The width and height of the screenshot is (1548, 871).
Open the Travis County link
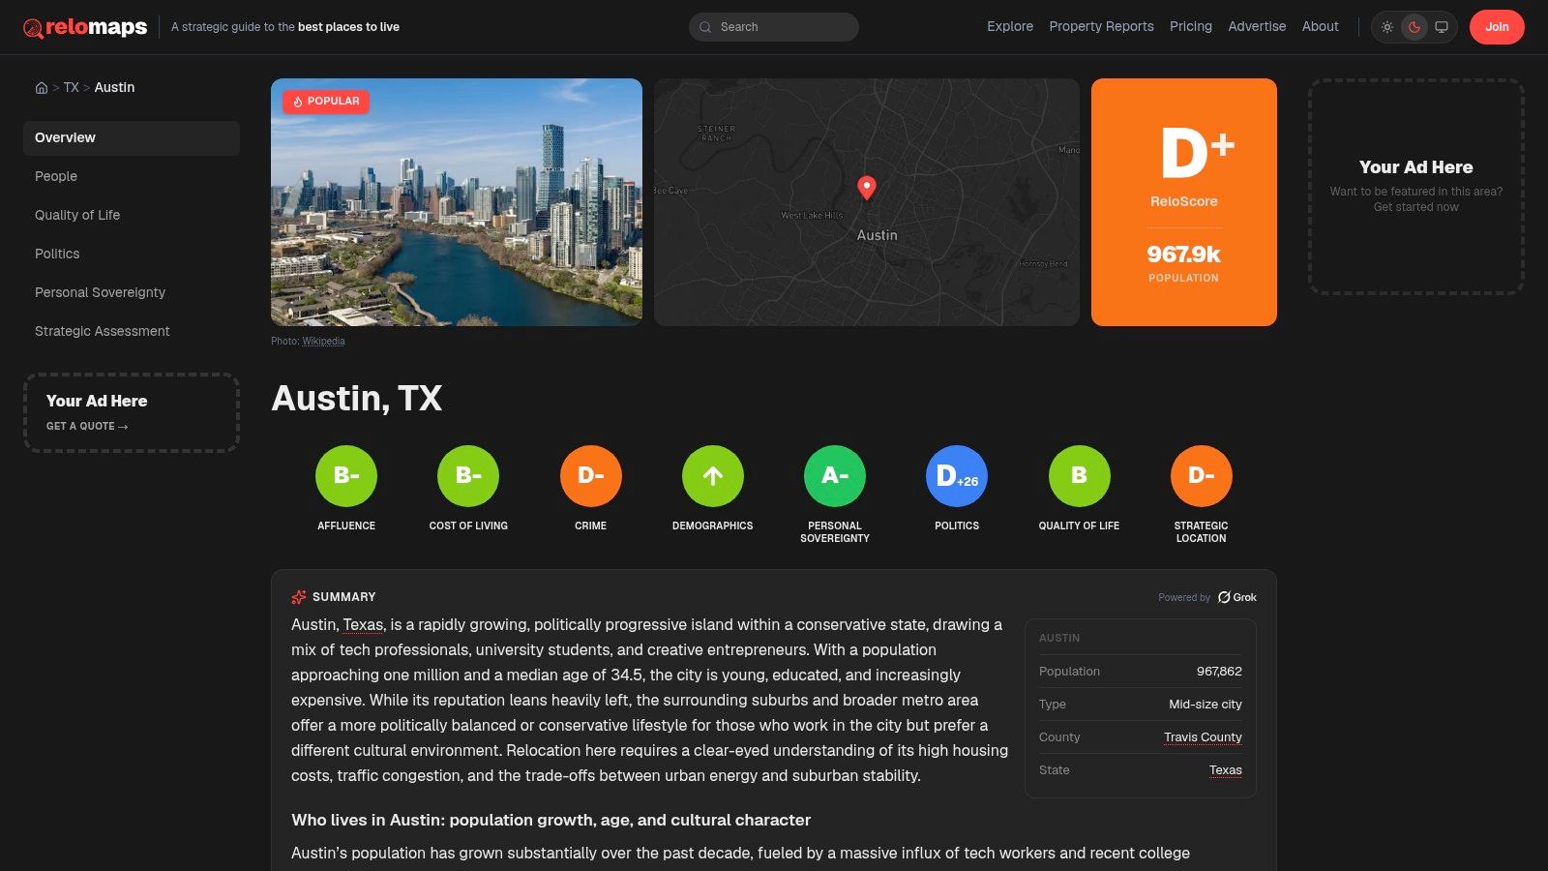tap(1203, 737)
